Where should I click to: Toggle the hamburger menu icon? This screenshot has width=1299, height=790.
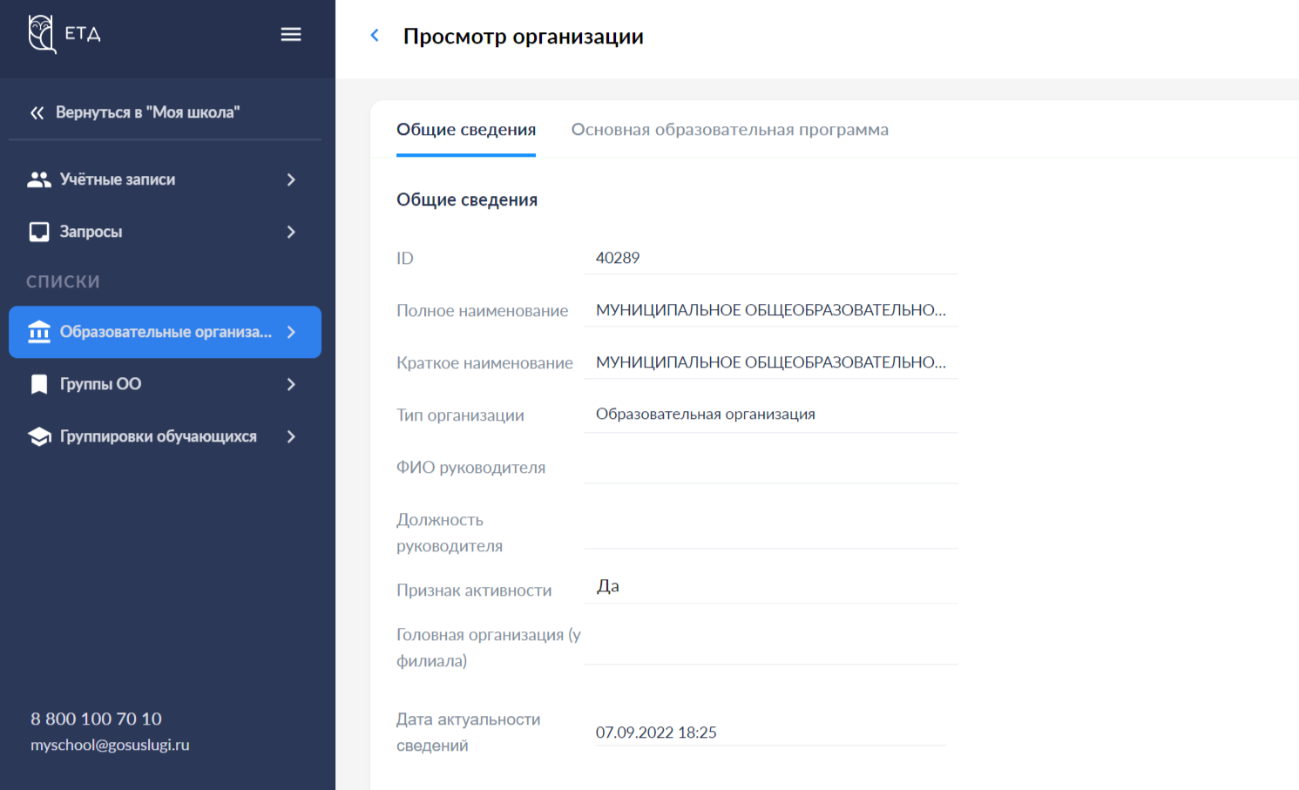pyautogui.click(x=291, y=34)
